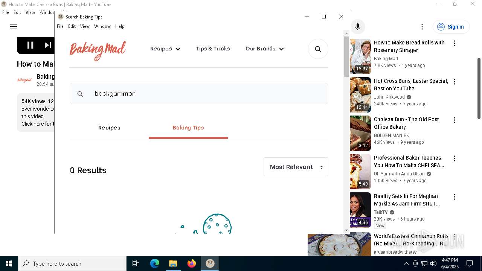The height and width of the screenshot is (271, 482).
Task: Open the Professional Baker Chelsea thumbnail
Action: point(360,172)
